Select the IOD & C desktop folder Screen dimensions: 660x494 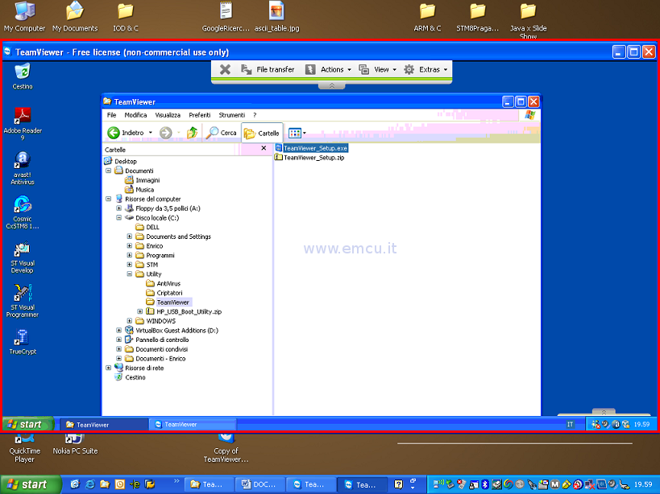click(x=126, y=17)
